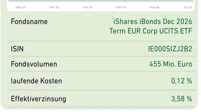
Task: Click the Effektivverzinsung label
Action: click(38, 99)
